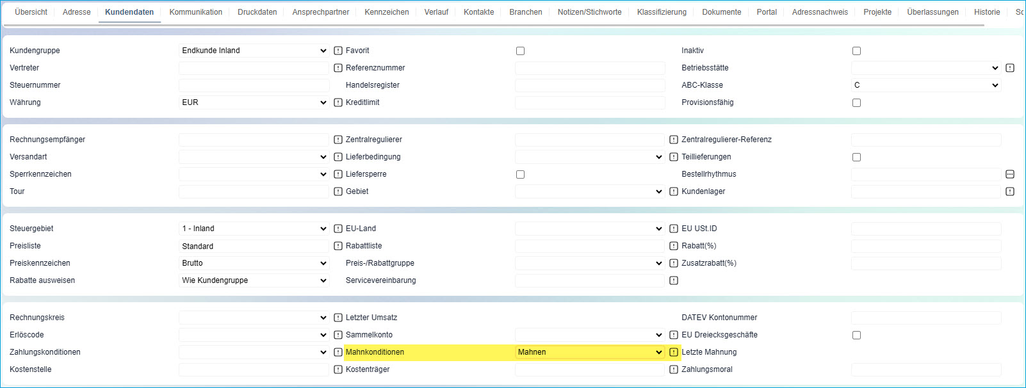This screenshot has height=388, width=1026.
Task: Click info icon beside Betriebsstätte dropdown
Action: (1010, 68)
